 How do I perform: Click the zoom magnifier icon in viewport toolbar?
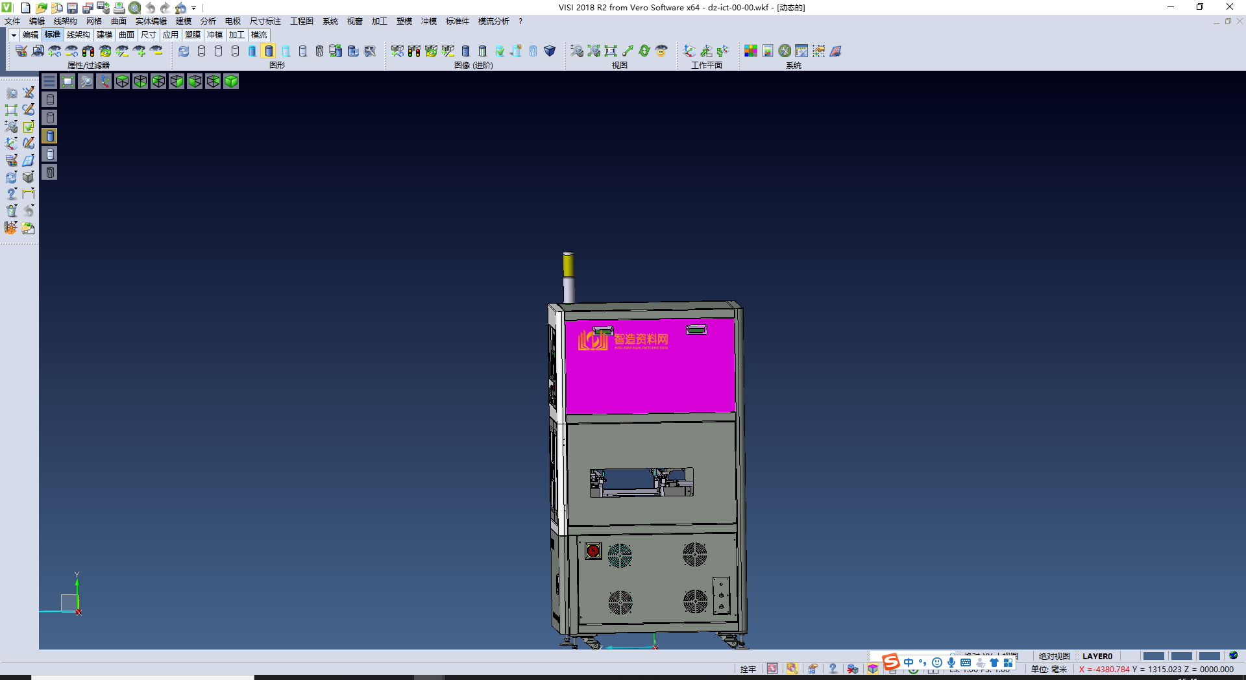point(86,81)
